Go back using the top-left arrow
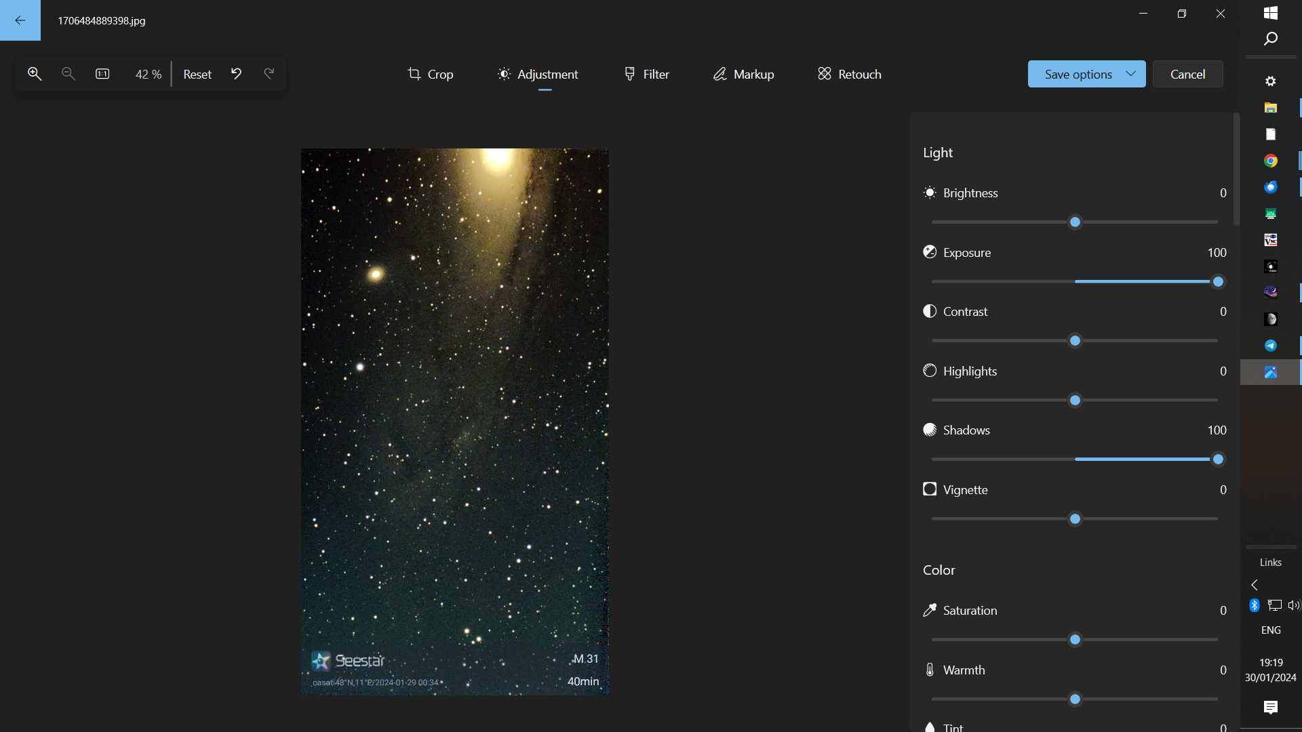The image size is (1302, 732). pos(20,20)
